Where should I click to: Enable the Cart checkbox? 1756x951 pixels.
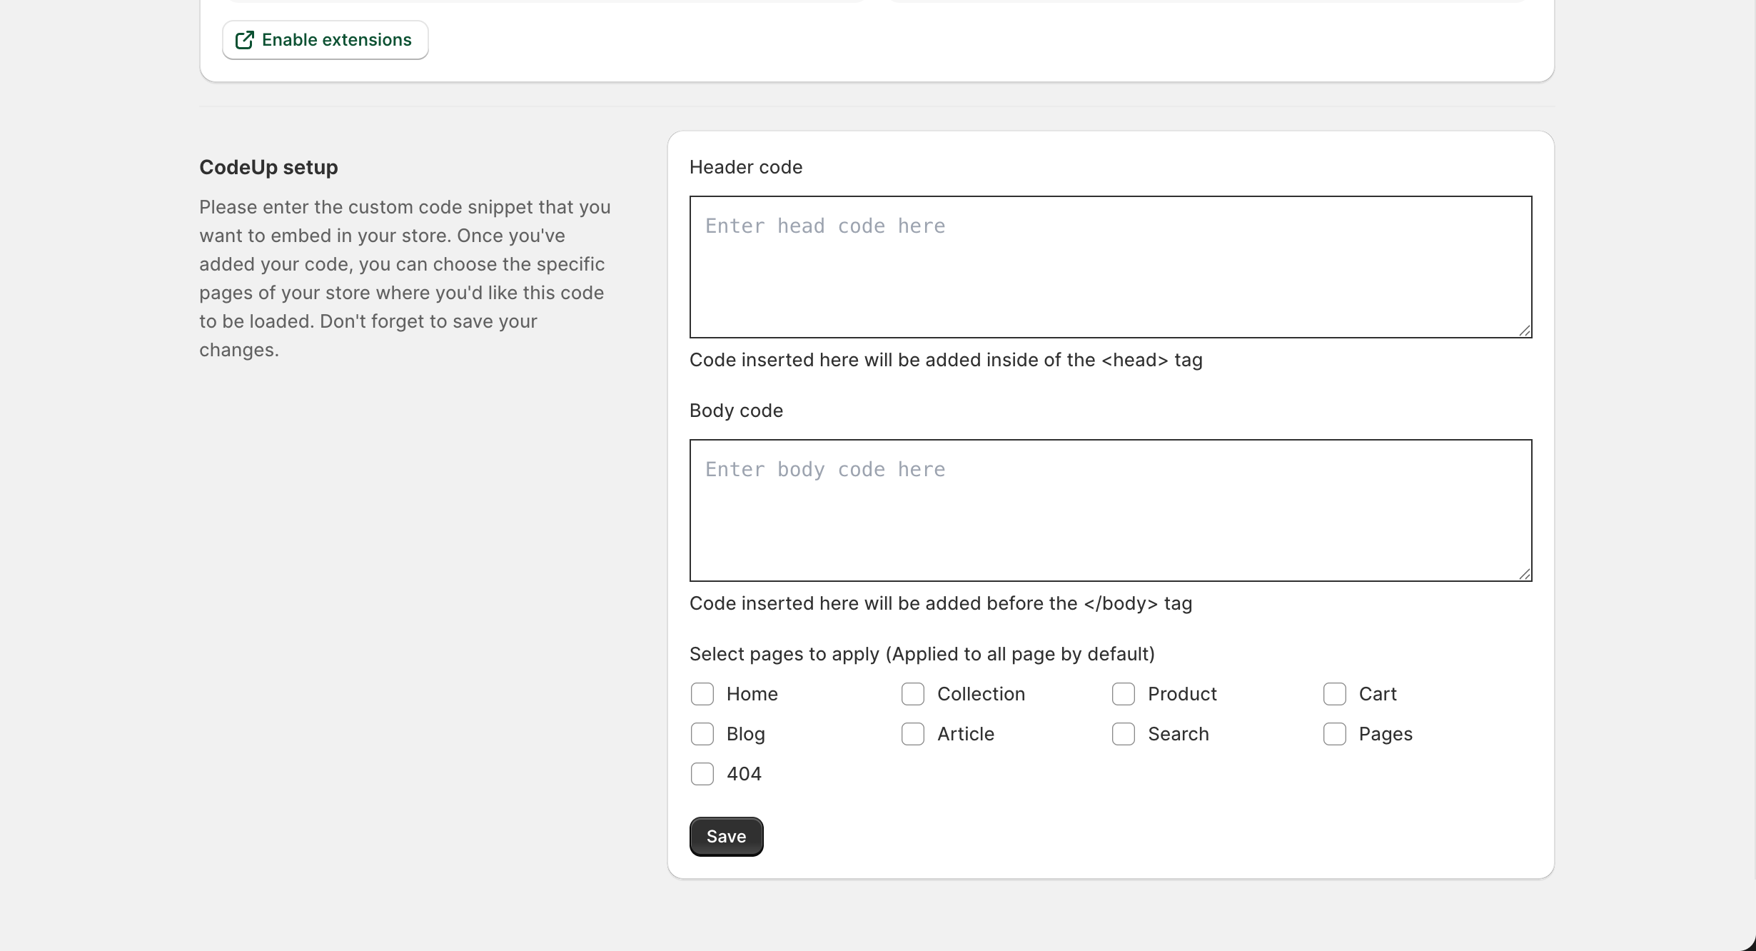[x=1334, y=693]
